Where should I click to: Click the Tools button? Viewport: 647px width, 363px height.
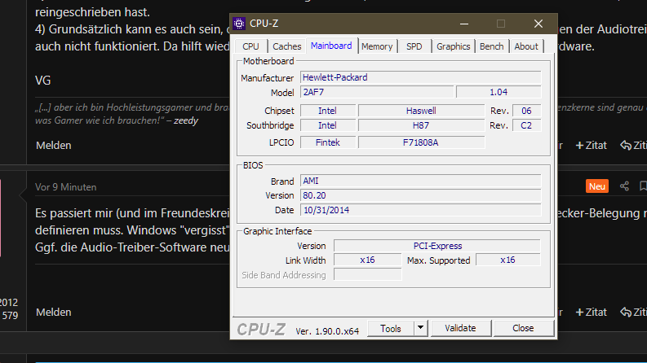click(390, 329)
